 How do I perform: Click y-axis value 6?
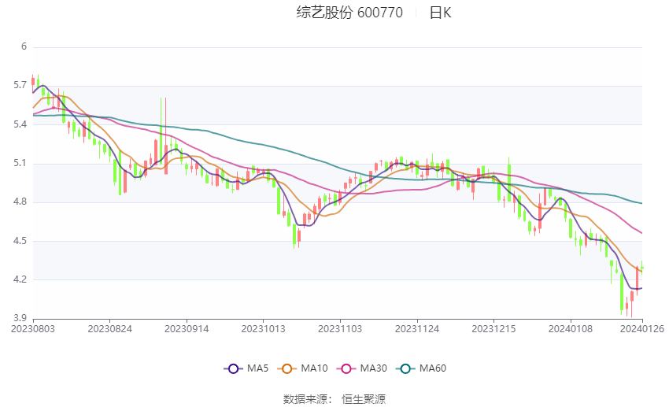click(x=24, y=46)
